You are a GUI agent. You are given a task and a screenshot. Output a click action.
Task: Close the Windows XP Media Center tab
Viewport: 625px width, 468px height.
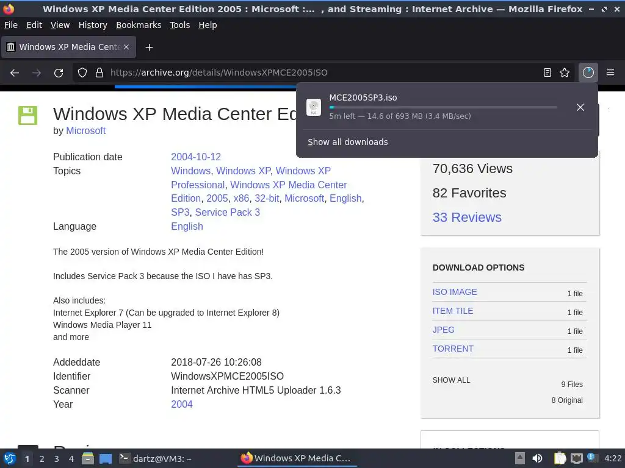click(x=126, y=47)
